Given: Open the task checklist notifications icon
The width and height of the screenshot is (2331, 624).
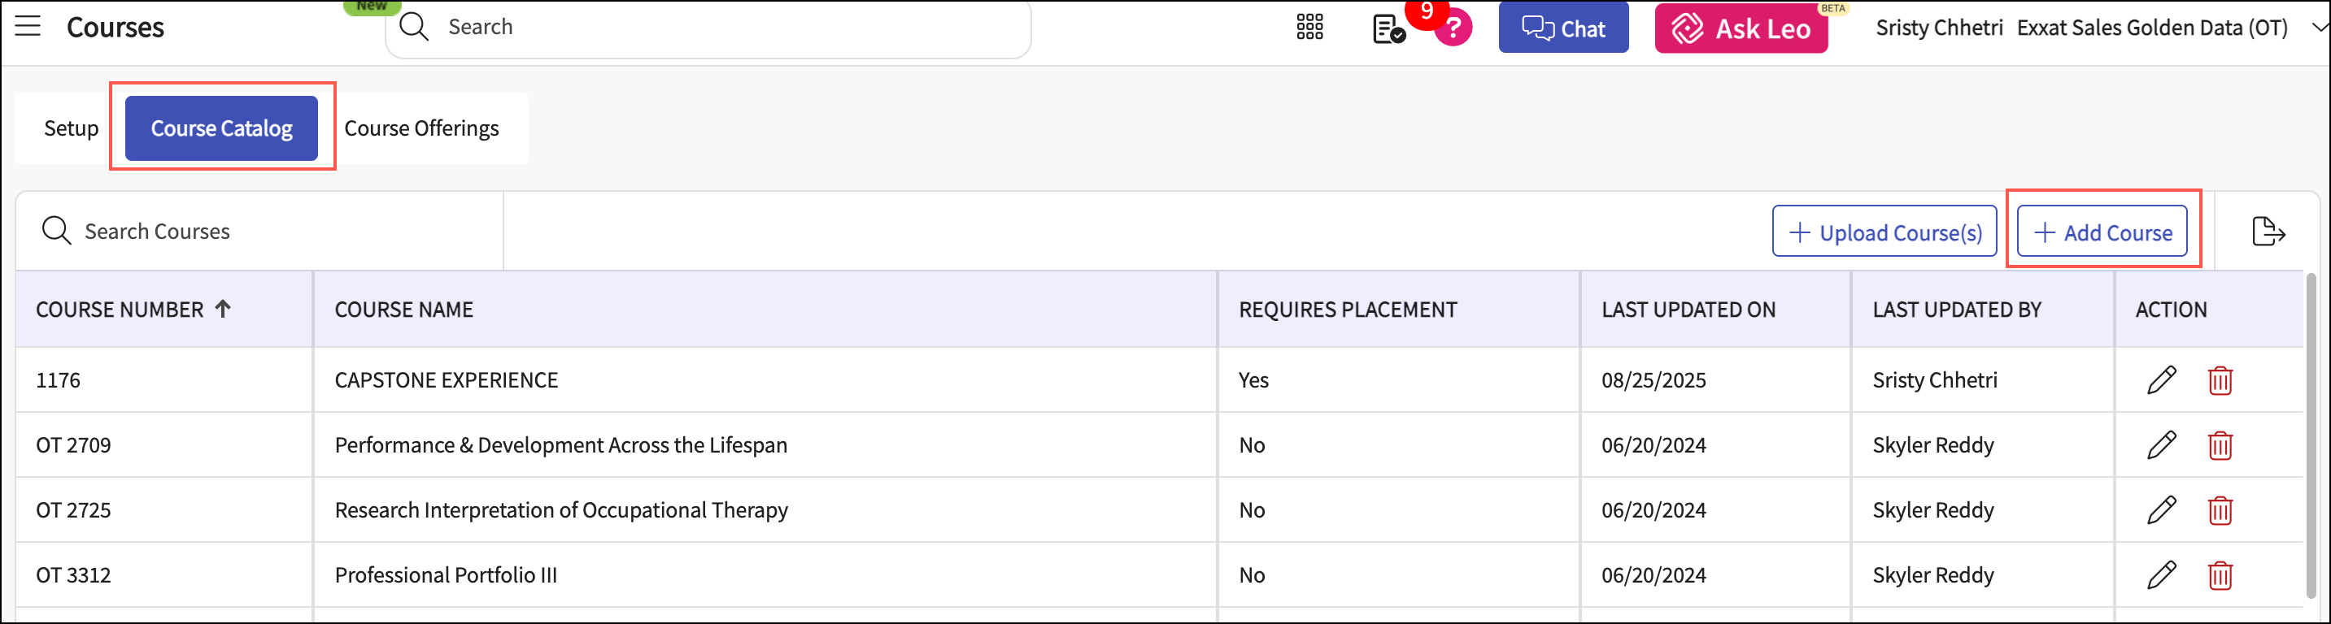Looking at the screenshot, I should (1388, 29).
